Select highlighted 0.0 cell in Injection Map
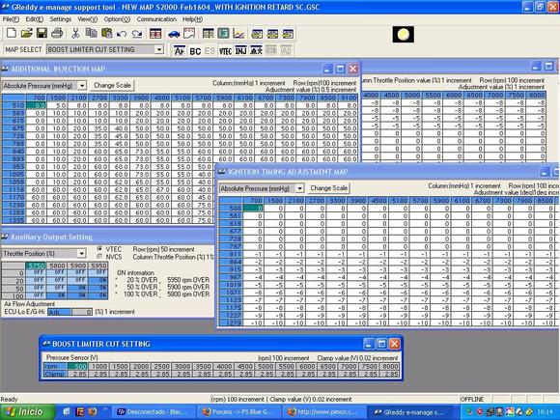560x420 pixels. 36,105
